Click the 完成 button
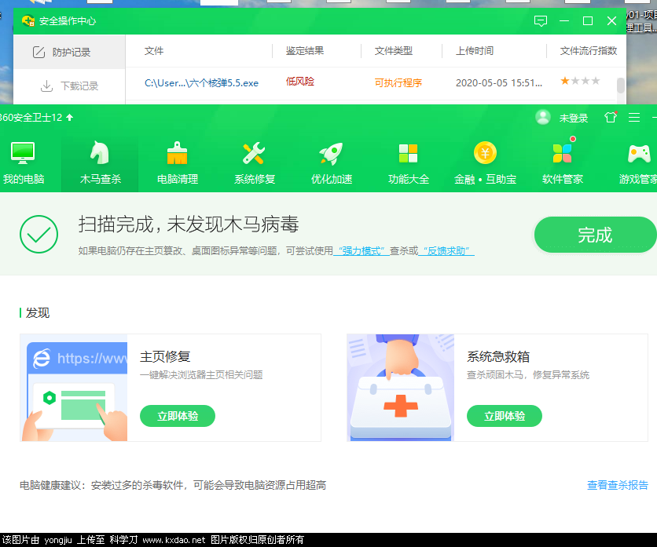 (x=595, y=235)
